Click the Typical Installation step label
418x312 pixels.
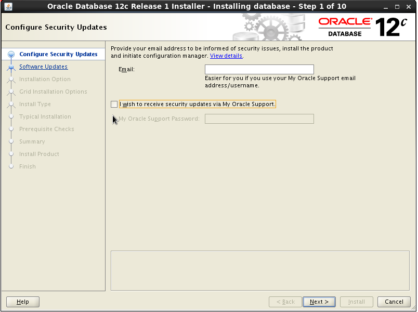[x=45, y=116]
